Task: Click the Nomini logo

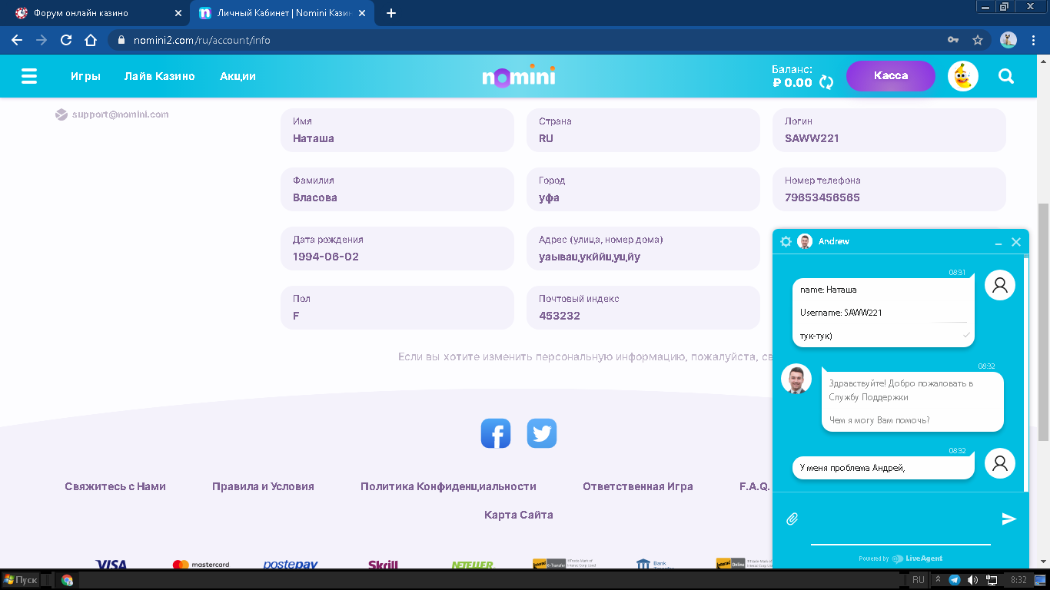Action: coord(519,76)
